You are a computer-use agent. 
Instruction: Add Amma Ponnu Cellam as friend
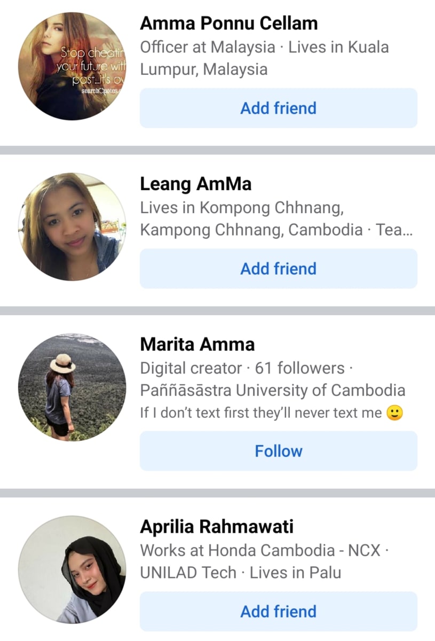(x=279, y=108)
